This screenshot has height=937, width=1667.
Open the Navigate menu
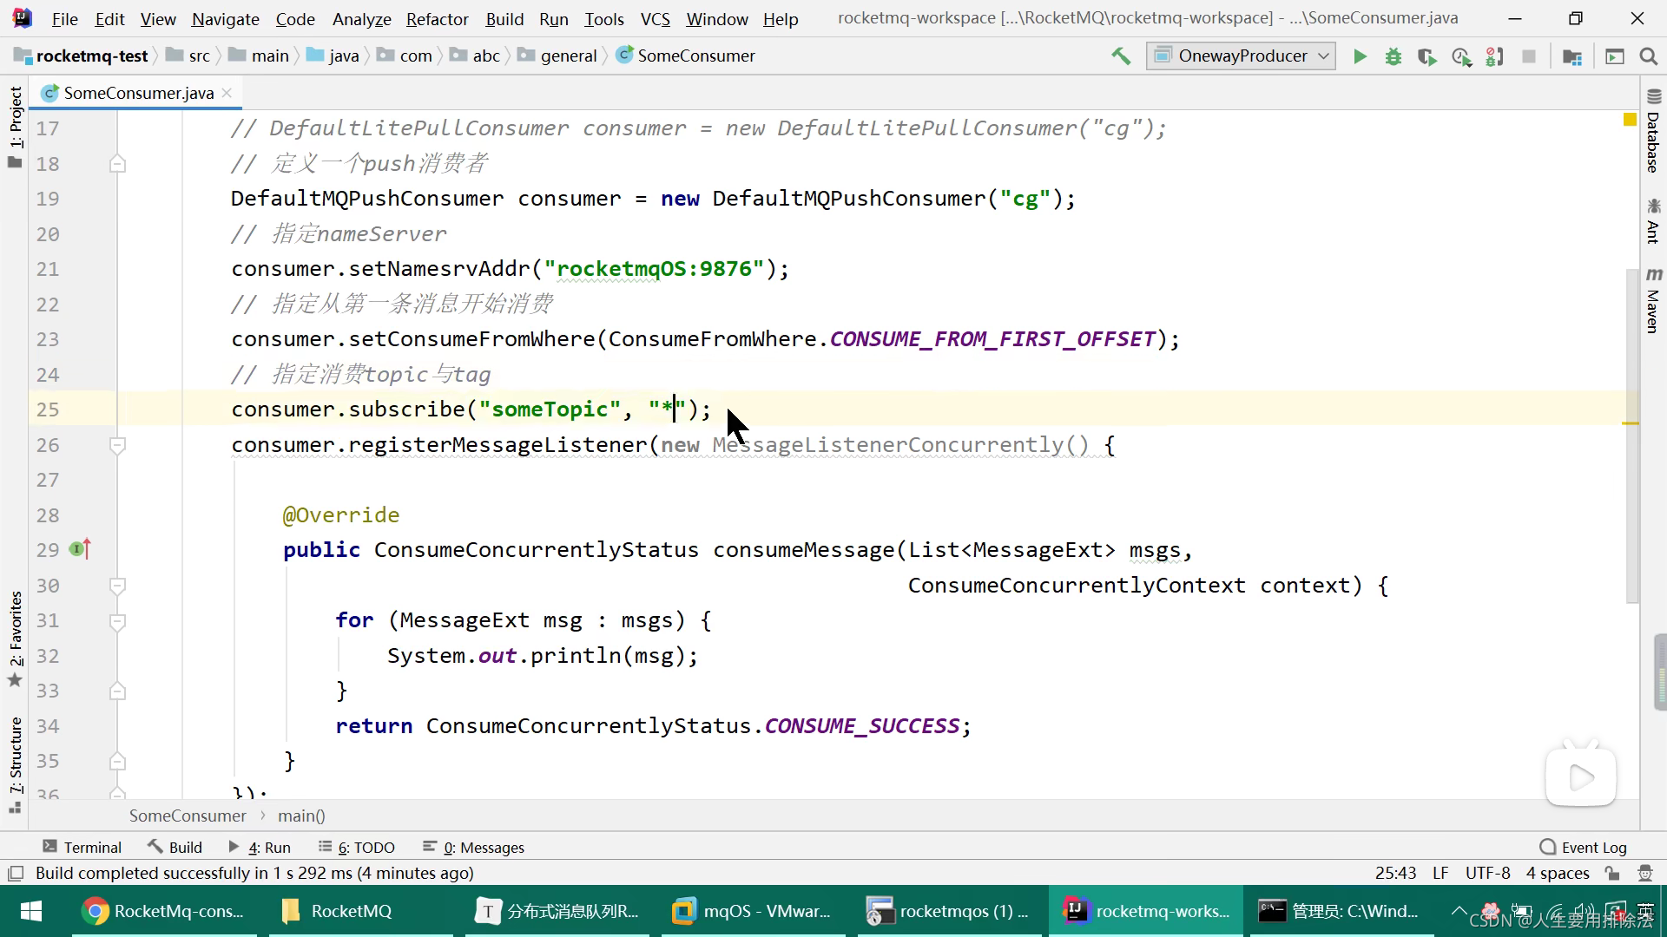point(226,19)
